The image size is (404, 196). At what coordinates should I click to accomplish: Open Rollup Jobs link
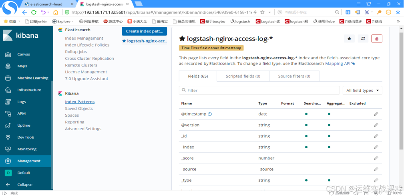[76, 52]
